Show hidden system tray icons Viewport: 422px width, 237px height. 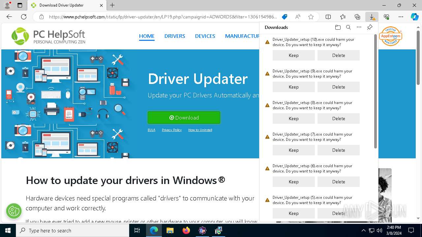[363, 230]
